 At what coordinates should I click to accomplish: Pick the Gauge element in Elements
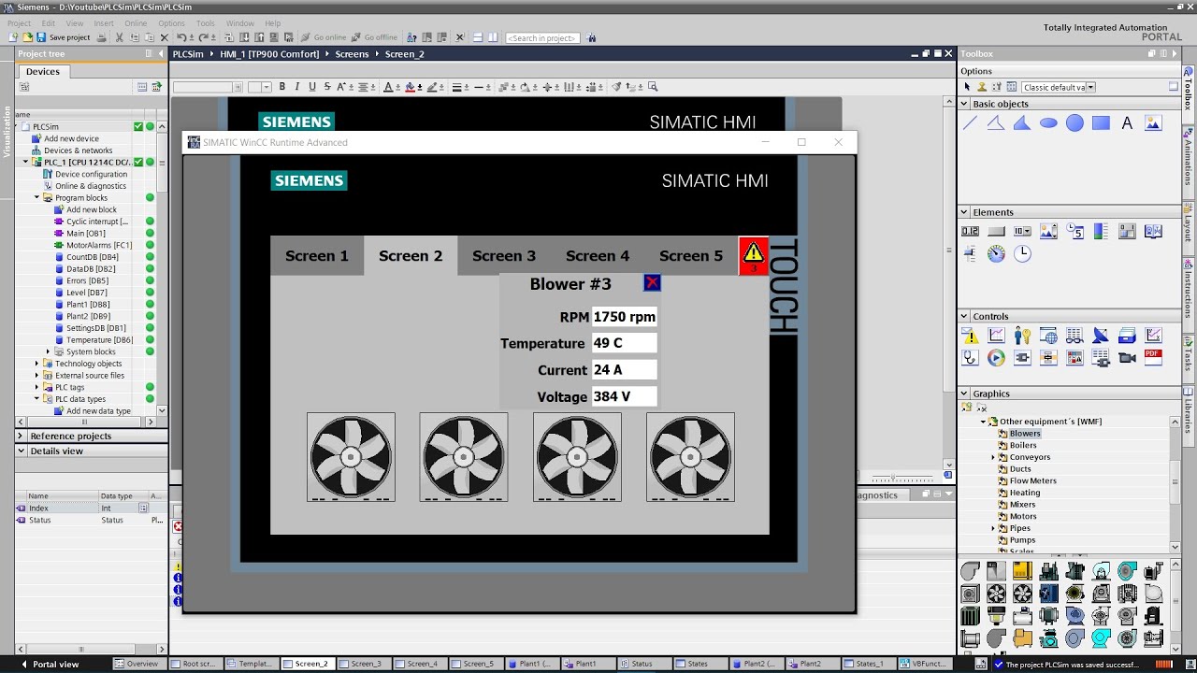(x=996, y=253)
